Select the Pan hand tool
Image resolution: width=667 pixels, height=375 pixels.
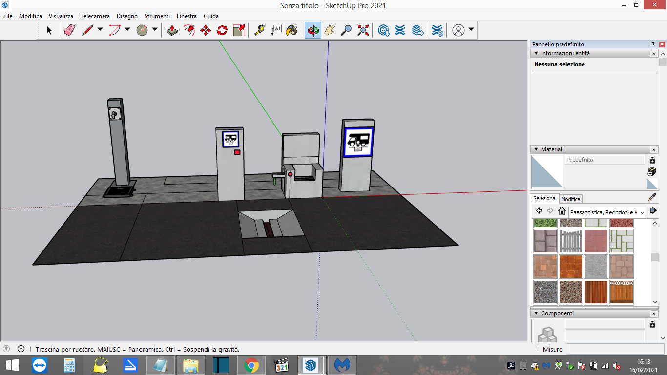pyautogui.click(x=330, y=30)
